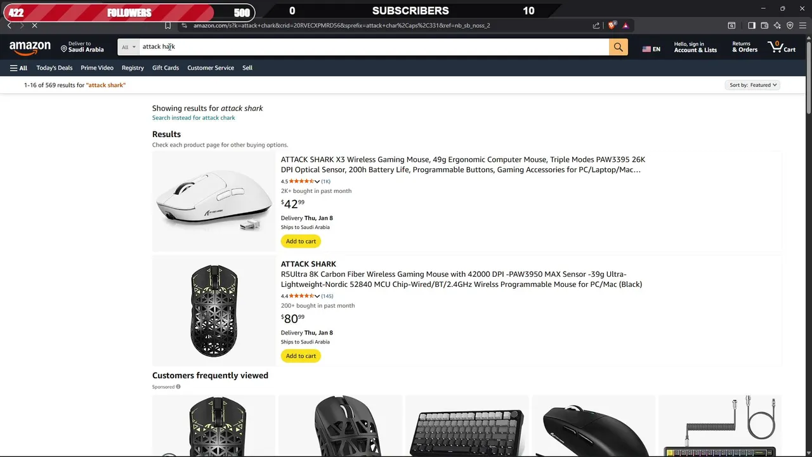Image resolution: width=812 pixels, height=457 pixels.
Task: Click "Search instead for attack chark" link
Action: click(193, 118)
